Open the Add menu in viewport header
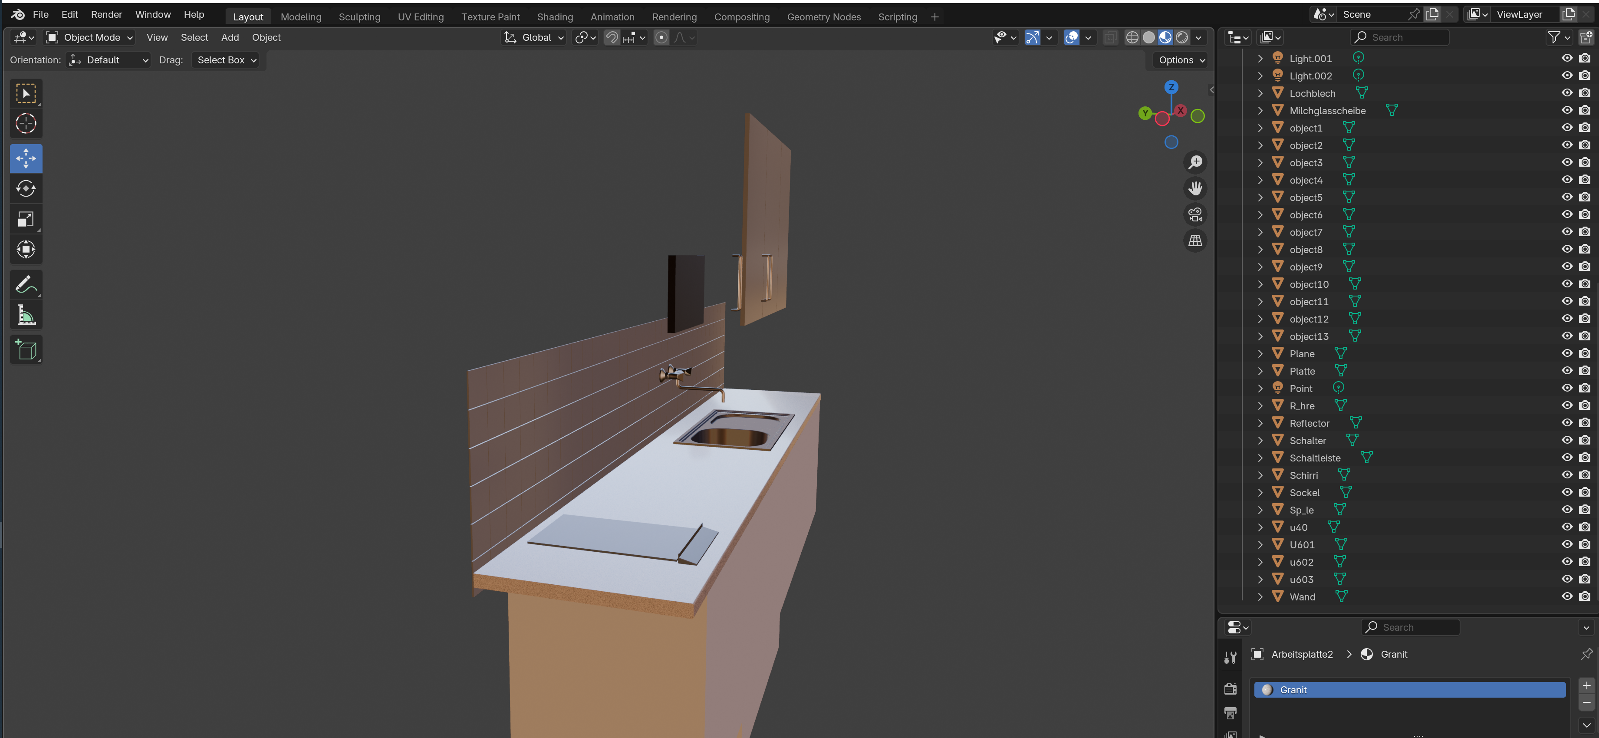The height and width of the screenshot is (738, 1599). 230,38
